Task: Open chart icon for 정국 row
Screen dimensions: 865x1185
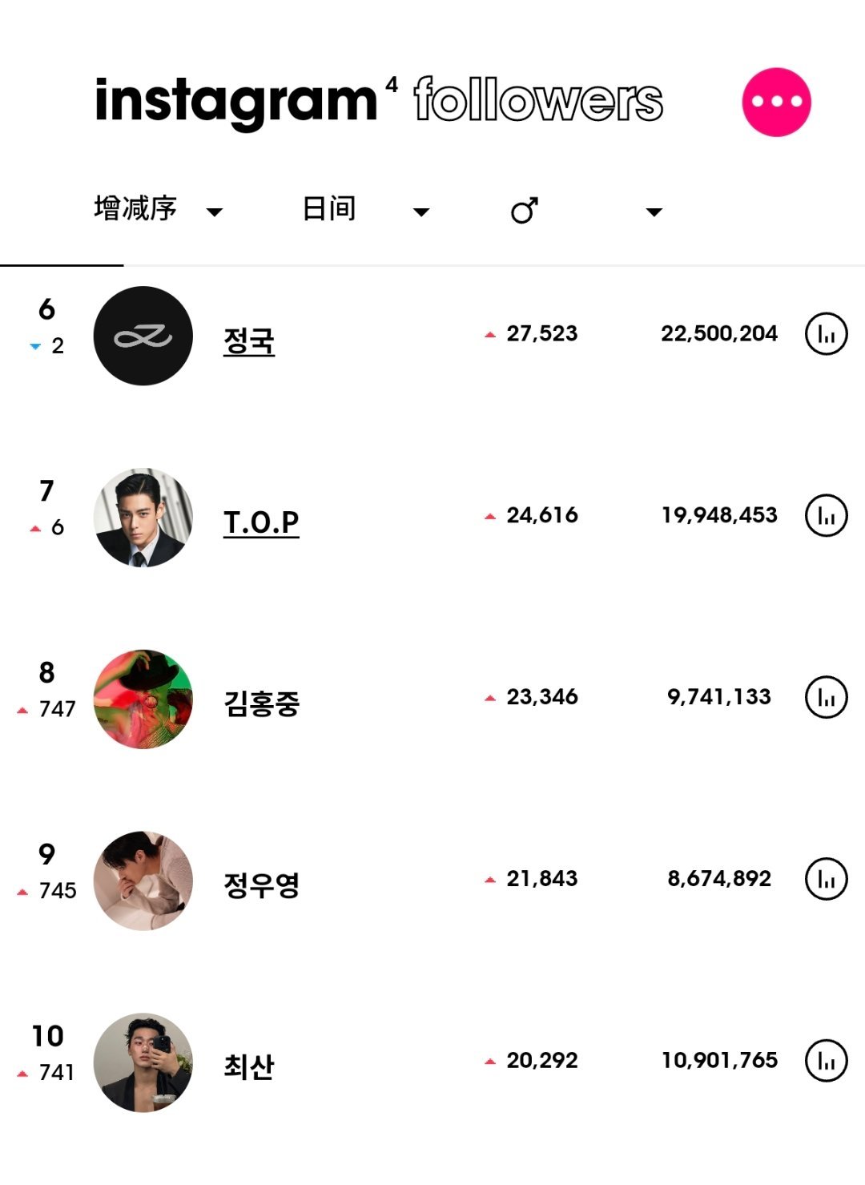Action: click(x=826, y=334)
